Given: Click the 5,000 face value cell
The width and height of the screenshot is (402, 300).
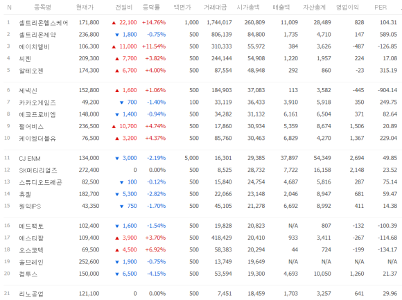Looking at the screenshot, I should 192,158.
